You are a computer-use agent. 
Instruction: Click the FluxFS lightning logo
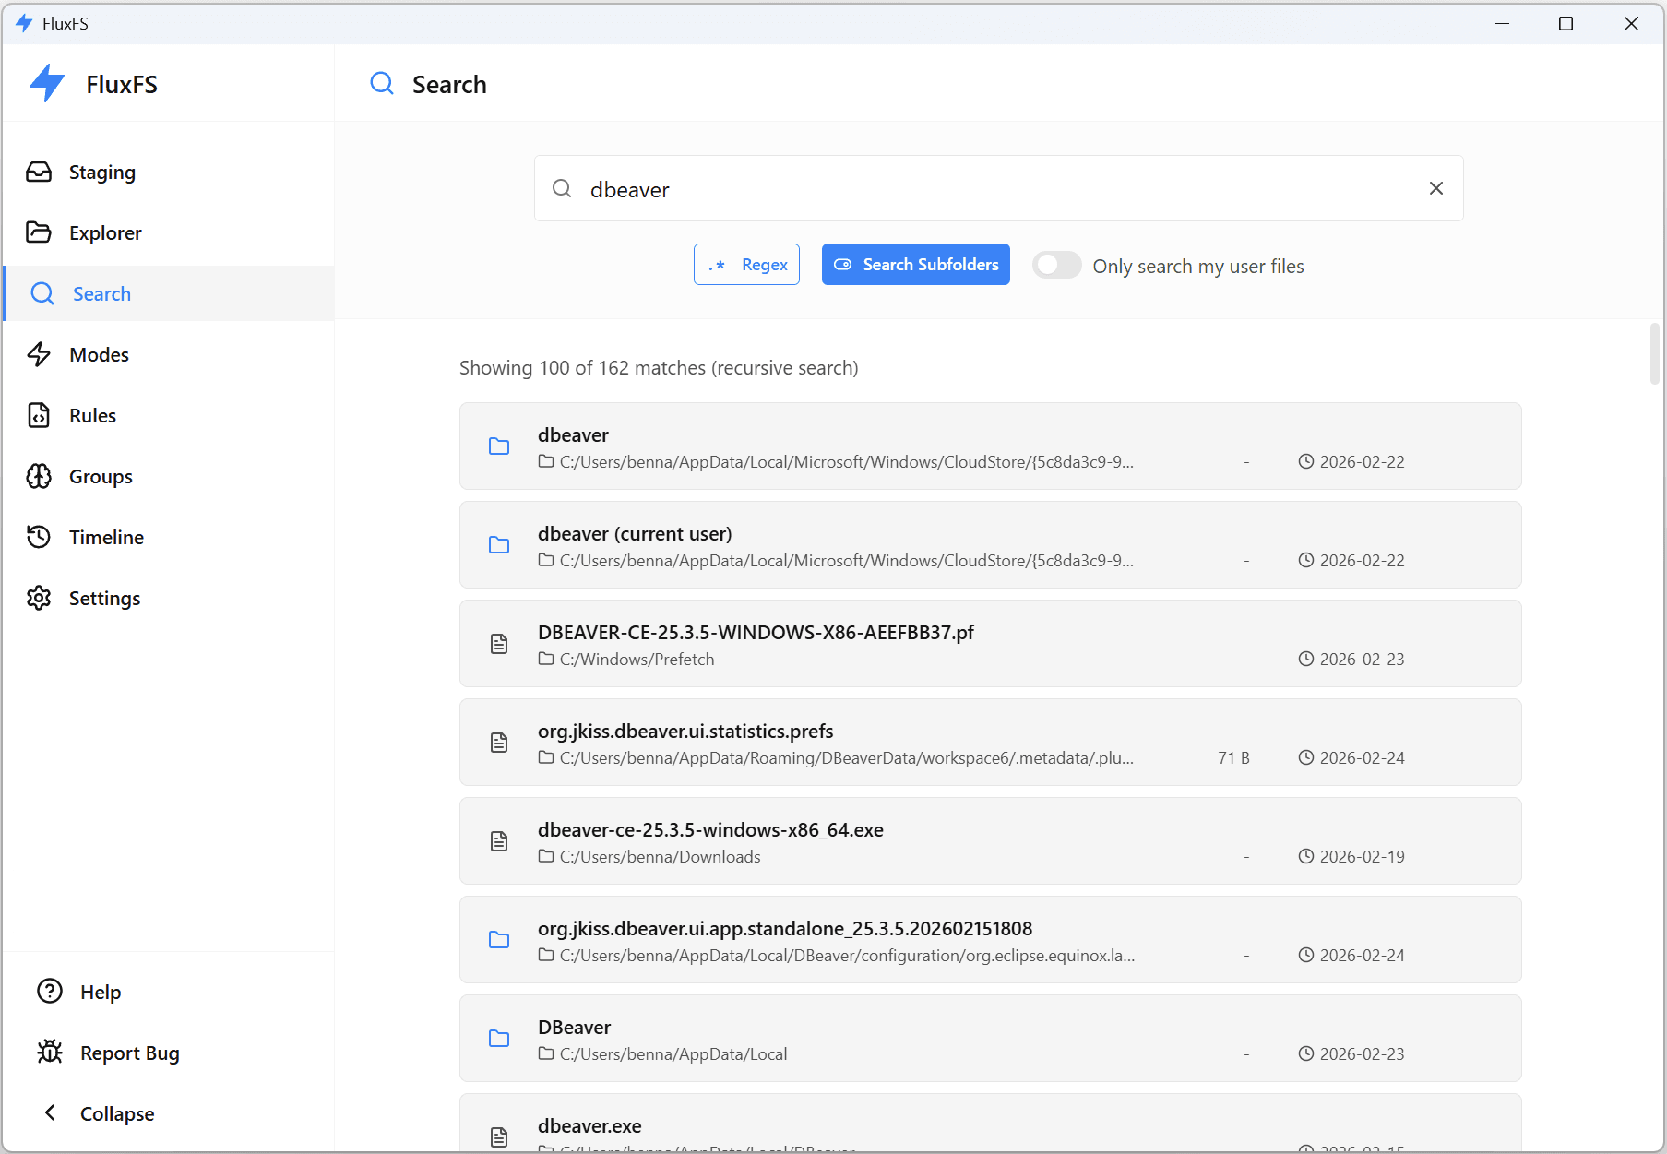(x=45, y=83)
